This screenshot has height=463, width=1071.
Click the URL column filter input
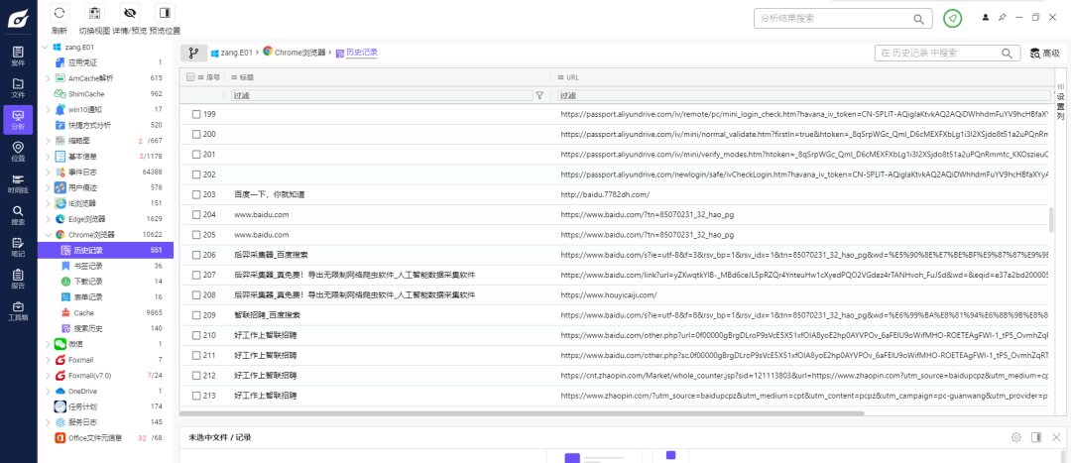point(804,95)
